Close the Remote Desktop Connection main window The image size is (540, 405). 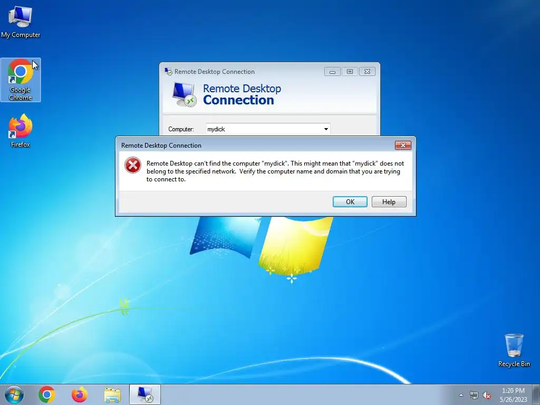(367, 72)
